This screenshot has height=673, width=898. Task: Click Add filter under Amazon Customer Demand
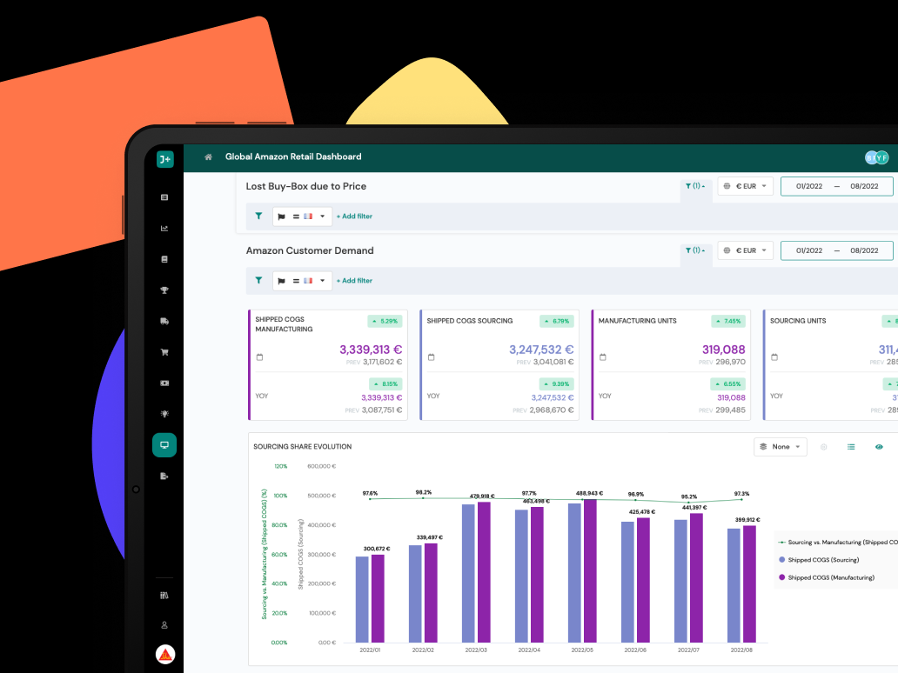click(354, 280)
